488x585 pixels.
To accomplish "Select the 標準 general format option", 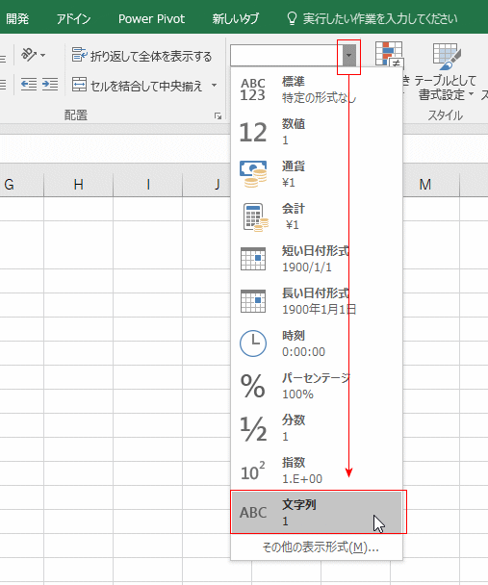I will [x=317, y=89].
